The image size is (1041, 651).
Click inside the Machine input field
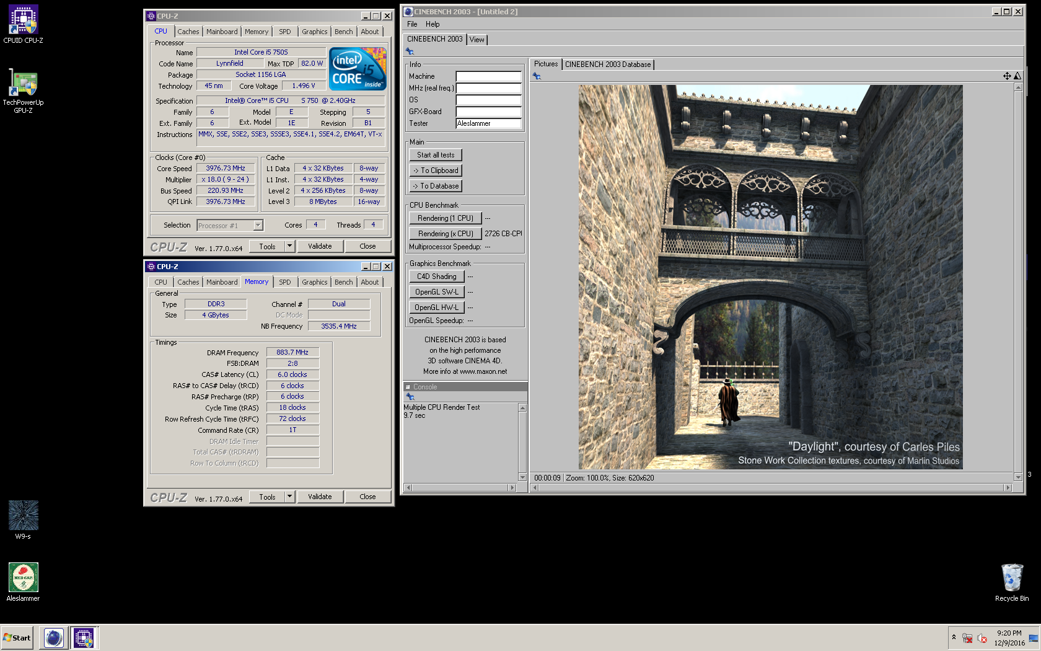coord(488,76)
